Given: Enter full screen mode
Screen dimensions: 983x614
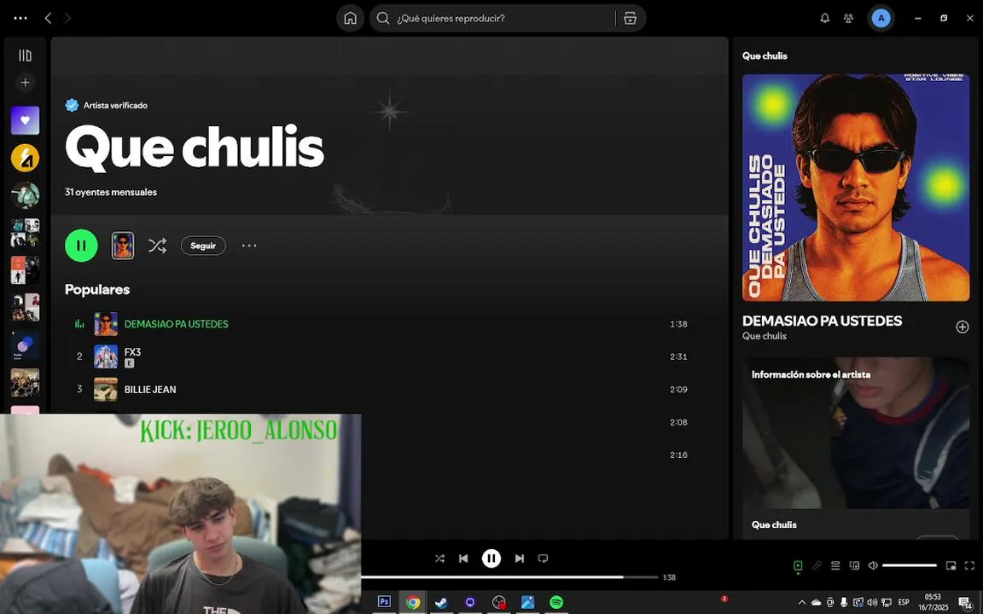Looking at the screenshot, I should [970, 565].
